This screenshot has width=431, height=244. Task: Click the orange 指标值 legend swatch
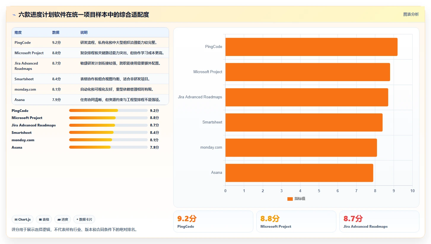coord(290,199)
